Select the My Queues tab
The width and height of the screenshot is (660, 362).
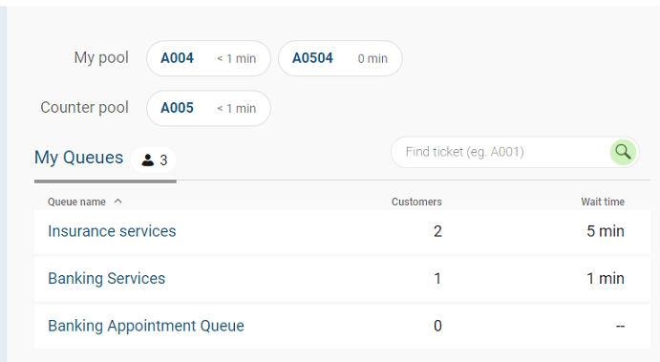[x=105, y=160]
